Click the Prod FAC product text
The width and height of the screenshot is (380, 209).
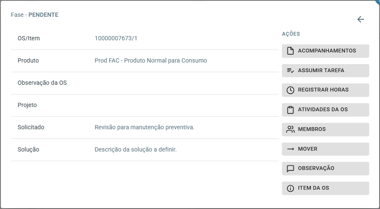(151, 60)
